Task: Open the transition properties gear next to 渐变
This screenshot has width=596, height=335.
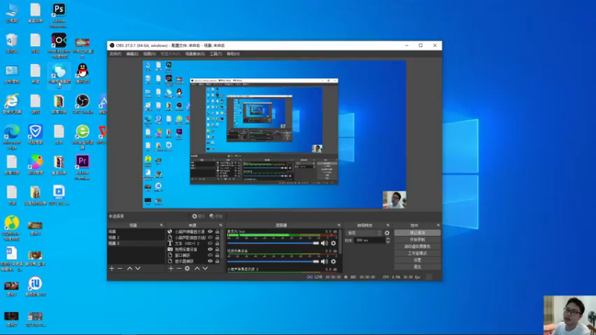Action: [387, 233]
